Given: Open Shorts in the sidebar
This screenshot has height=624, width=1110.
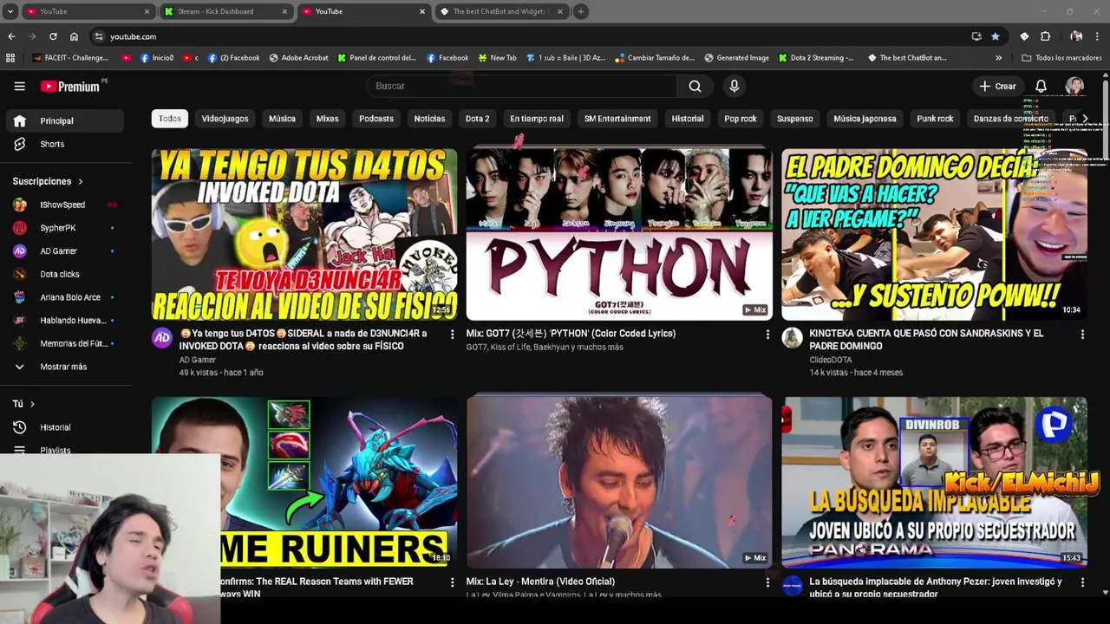Looking at the screenshot, I should 65,144.
